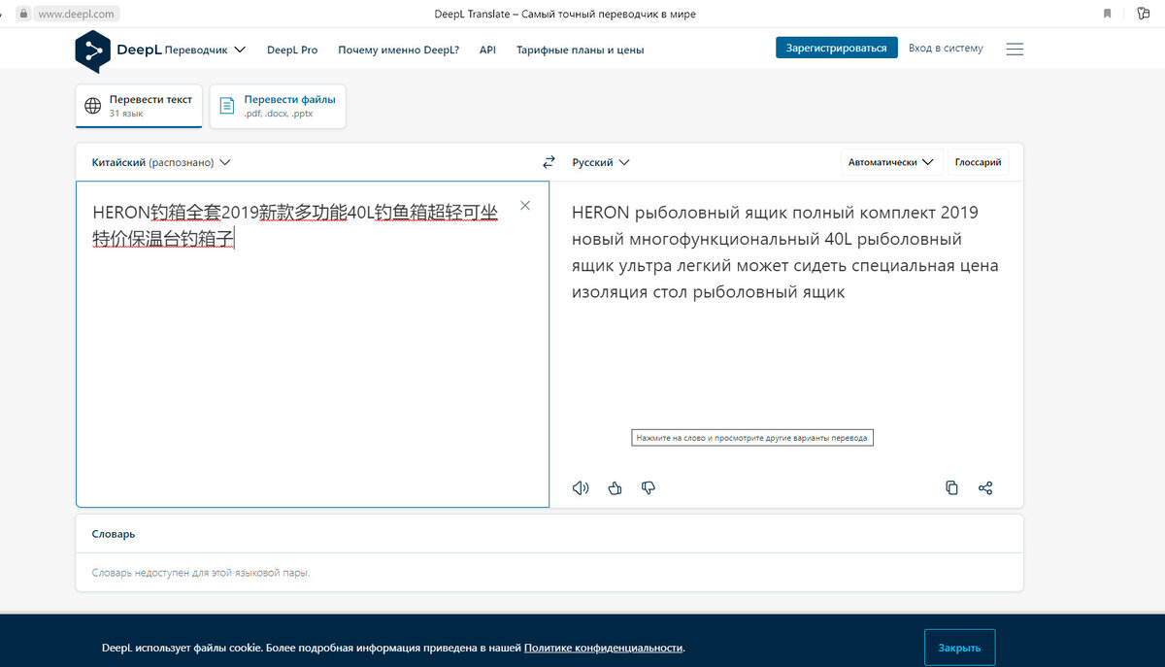Screen dimensions: 1165x667
Task: Open the hamburger menu icon
Action: click(x=1015, y=49)
